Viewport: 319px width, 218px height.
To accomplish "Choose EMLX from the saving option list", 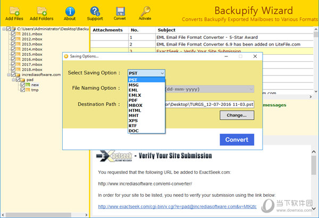I will tap(146, 95).
